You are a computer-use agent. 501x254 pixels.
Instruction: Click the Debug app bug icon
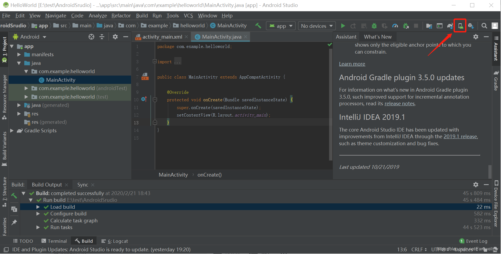(374, 26)
